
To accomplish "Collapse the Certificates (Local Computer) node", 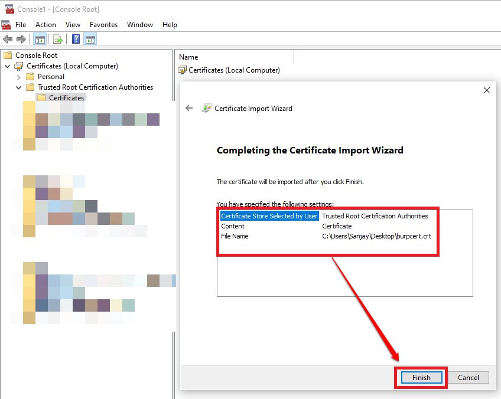I will (7, 66).
